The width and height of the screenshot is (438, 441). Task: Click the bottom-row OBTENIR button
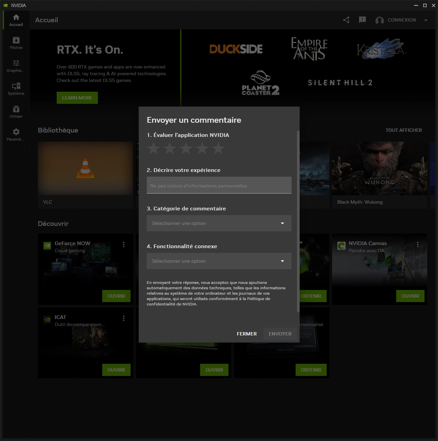coord(311,370)
